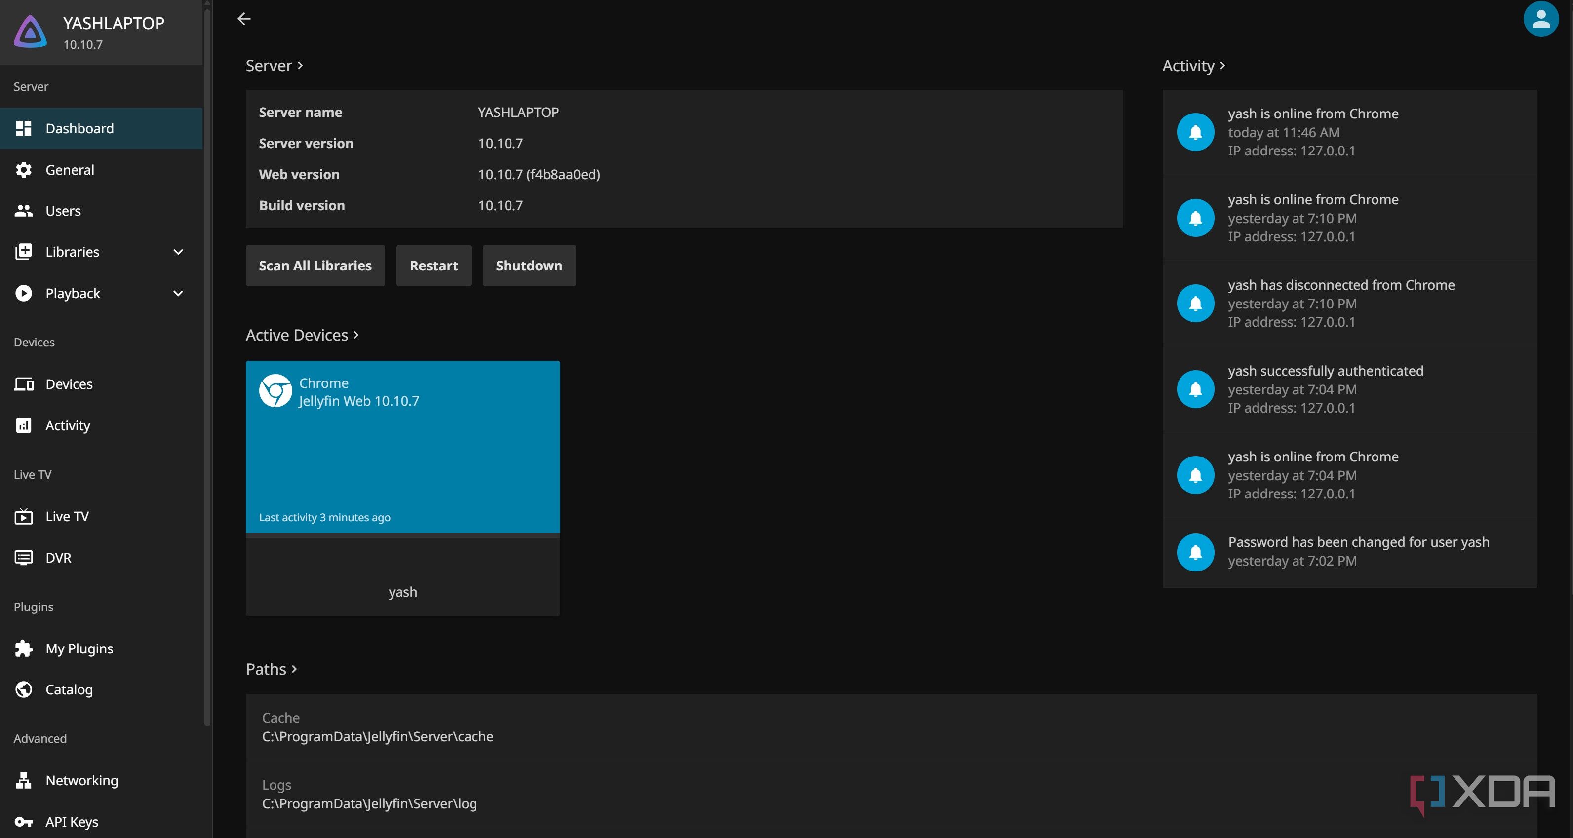Go to the DVR menu item
The width and height of the screenshot is (1573, 838).
(58, 558)
